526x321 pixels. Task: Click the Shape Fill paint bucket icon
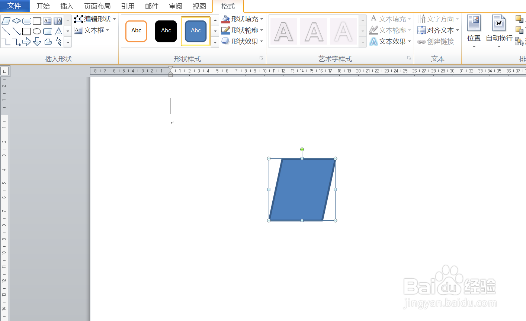click(225, 19)
